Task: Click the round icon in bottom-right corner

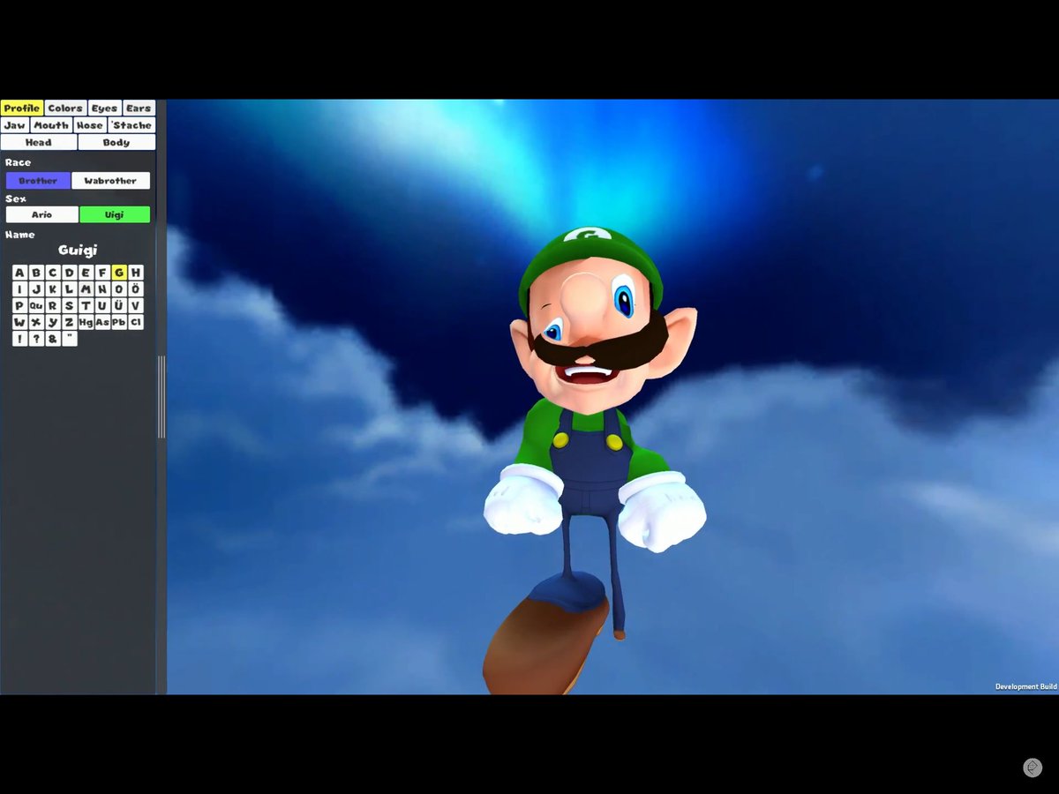Action: [1033, 768]
